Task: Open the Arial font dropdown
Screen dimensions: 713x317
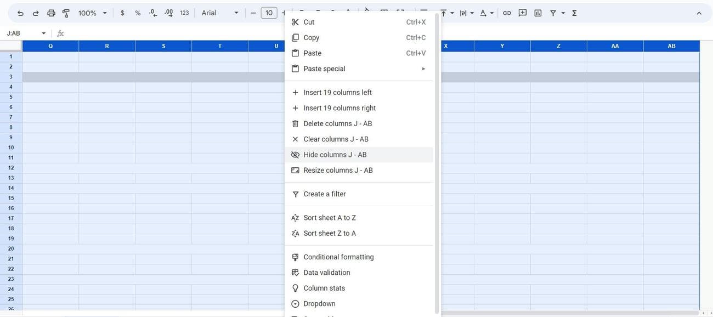Action: click(220, 13)
